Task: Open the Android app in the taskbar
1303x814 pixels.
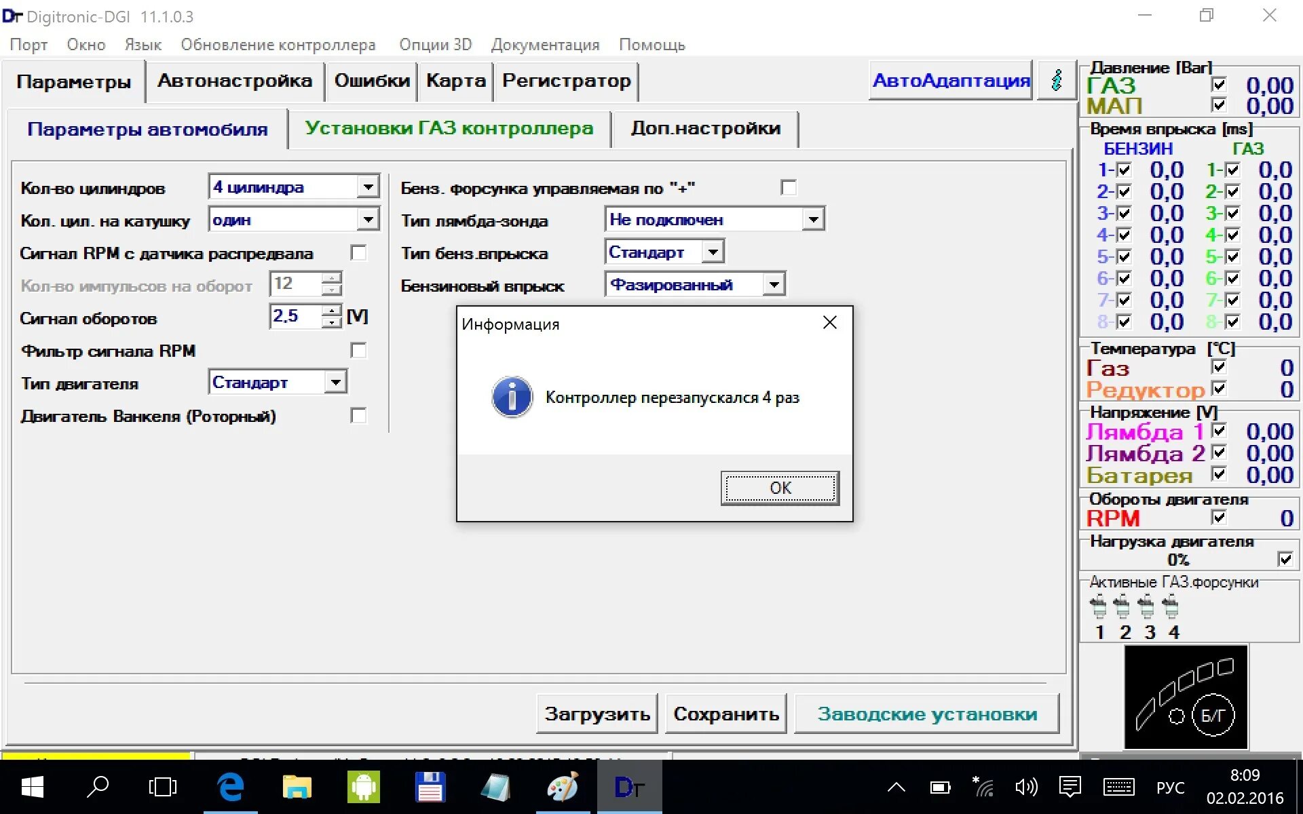Action: click(363, 787)
